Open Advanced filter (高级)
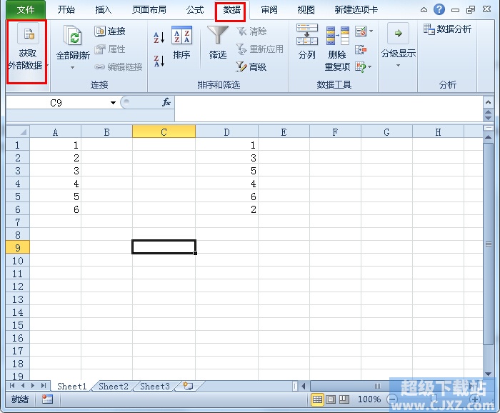The height and width of the screenshot is (413, 500). point(251,66)
